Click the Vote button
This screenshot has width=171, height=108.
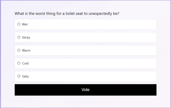[x=85, y=90]
